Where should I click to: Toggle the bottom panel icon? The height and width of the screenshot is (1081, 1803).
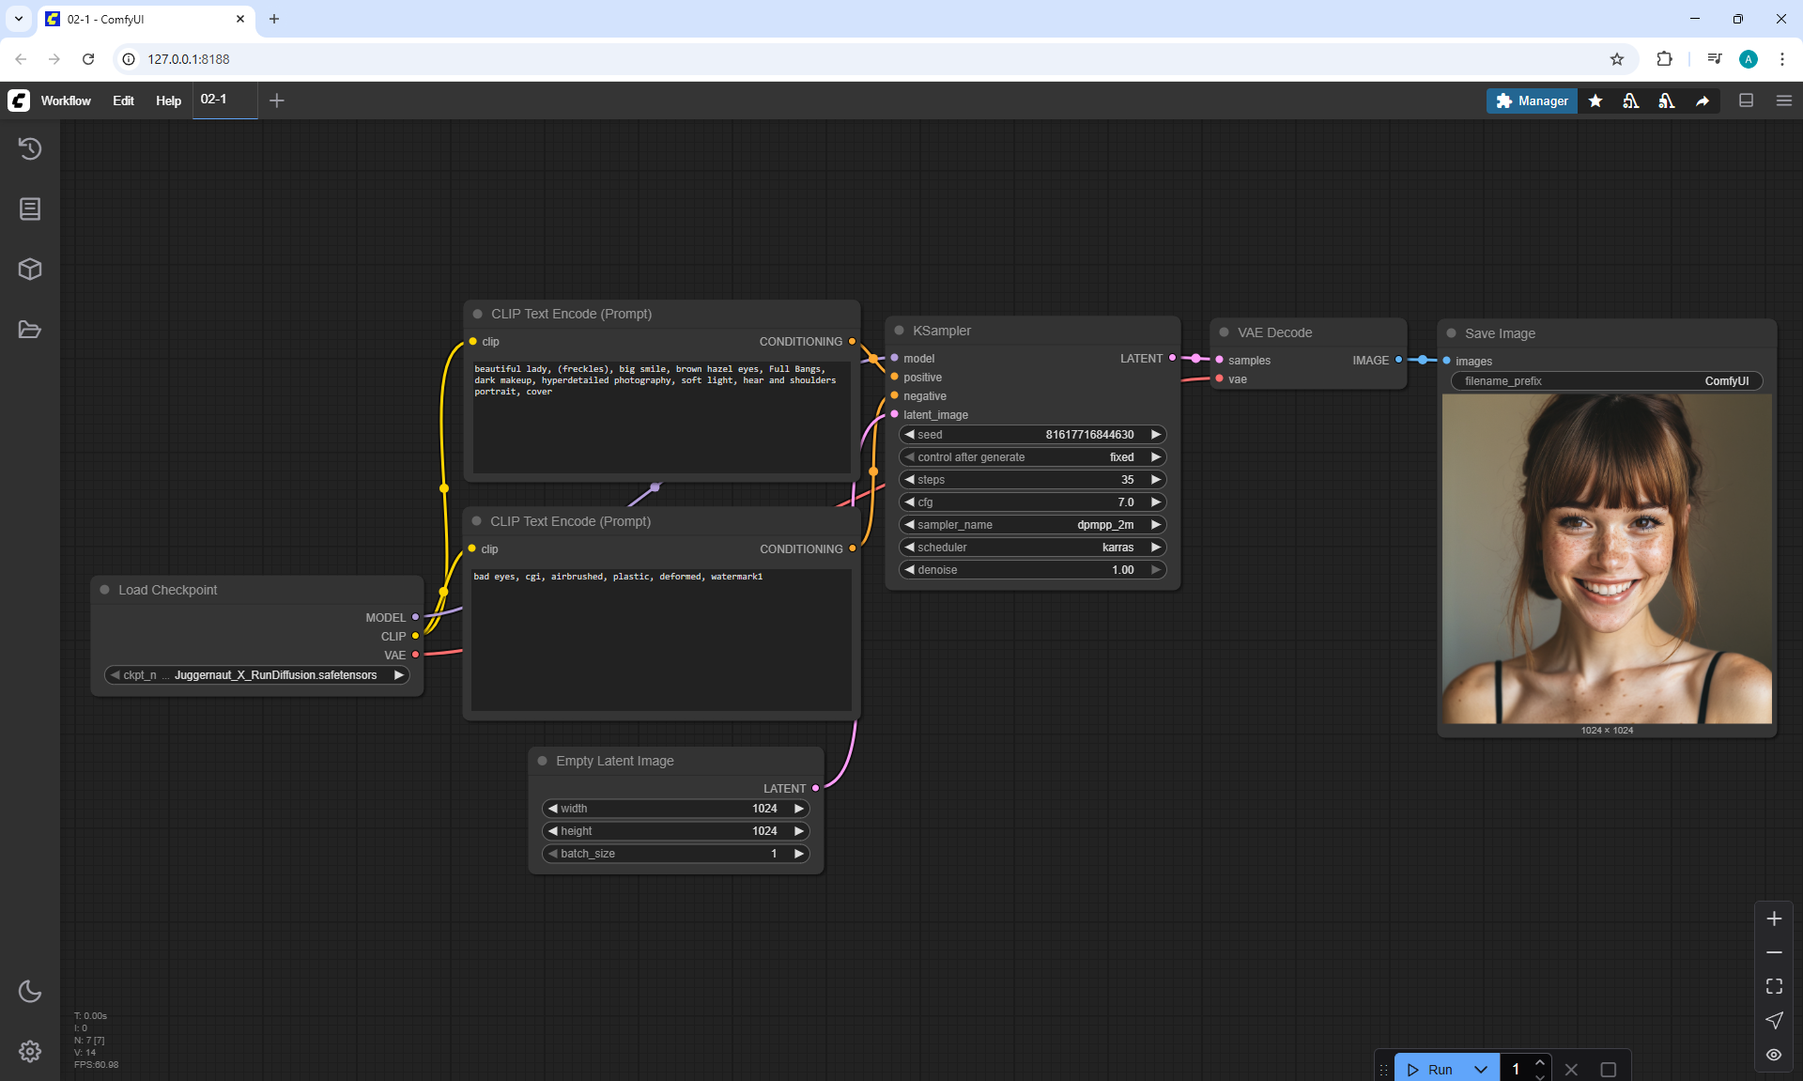pyautogui.click(x=1746, y=100)
